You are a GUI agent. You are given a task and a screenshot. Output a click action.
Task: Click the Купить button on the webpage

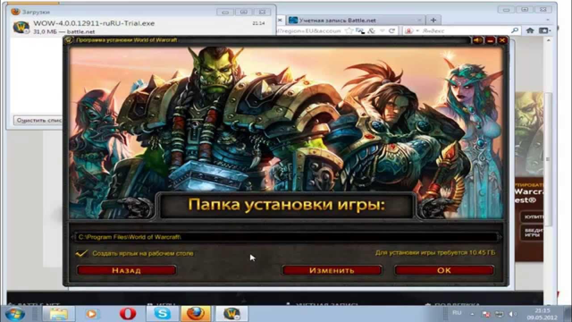pyautogui.click(x=533, y=216)
